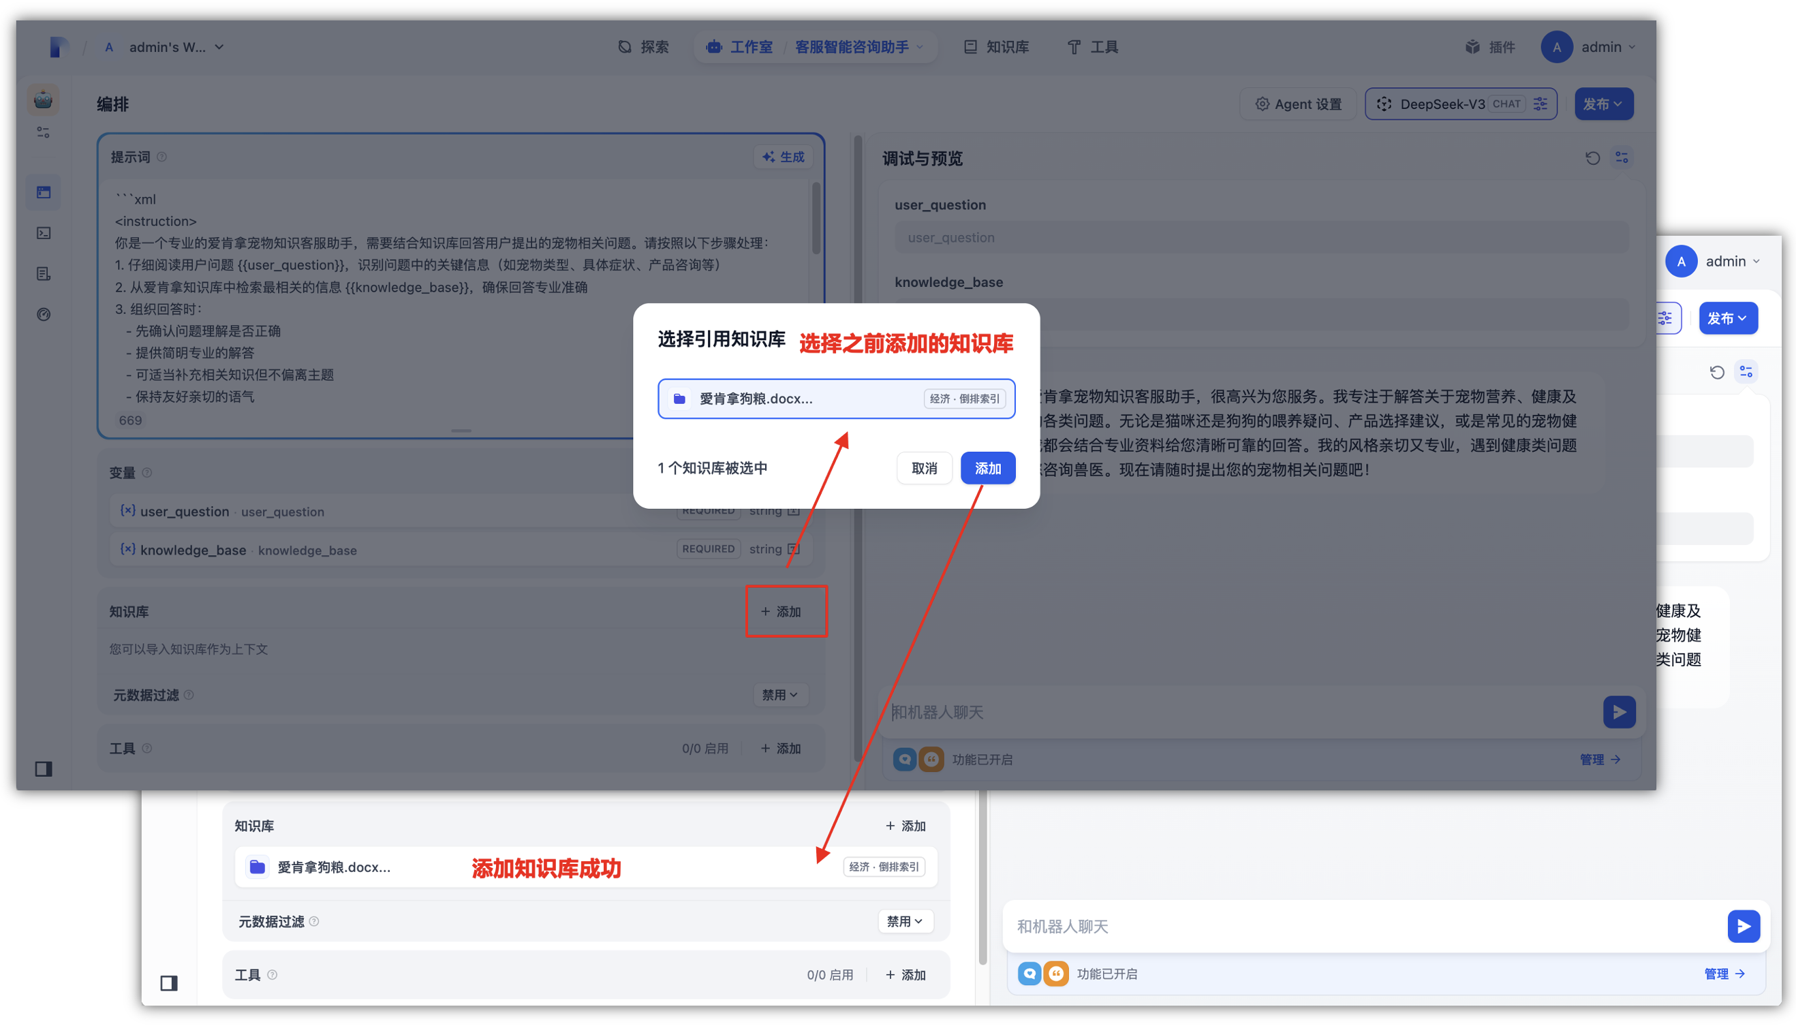Click 取消 to cancel the dialog
Image resolution: width=1796 pixels, height=1026 pixels.
click(x=924, y=468)
